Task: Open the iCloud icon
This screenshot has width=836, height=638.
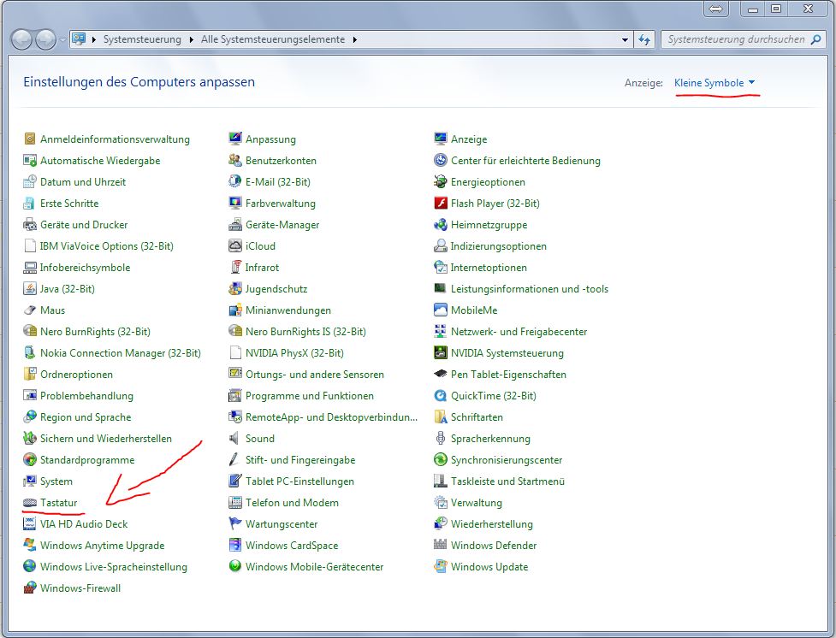Action: coord(235,245)
